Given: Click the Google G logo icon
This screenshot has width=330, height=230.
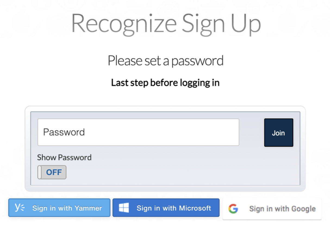Looking at the screenshot, I should coord(233,209).
